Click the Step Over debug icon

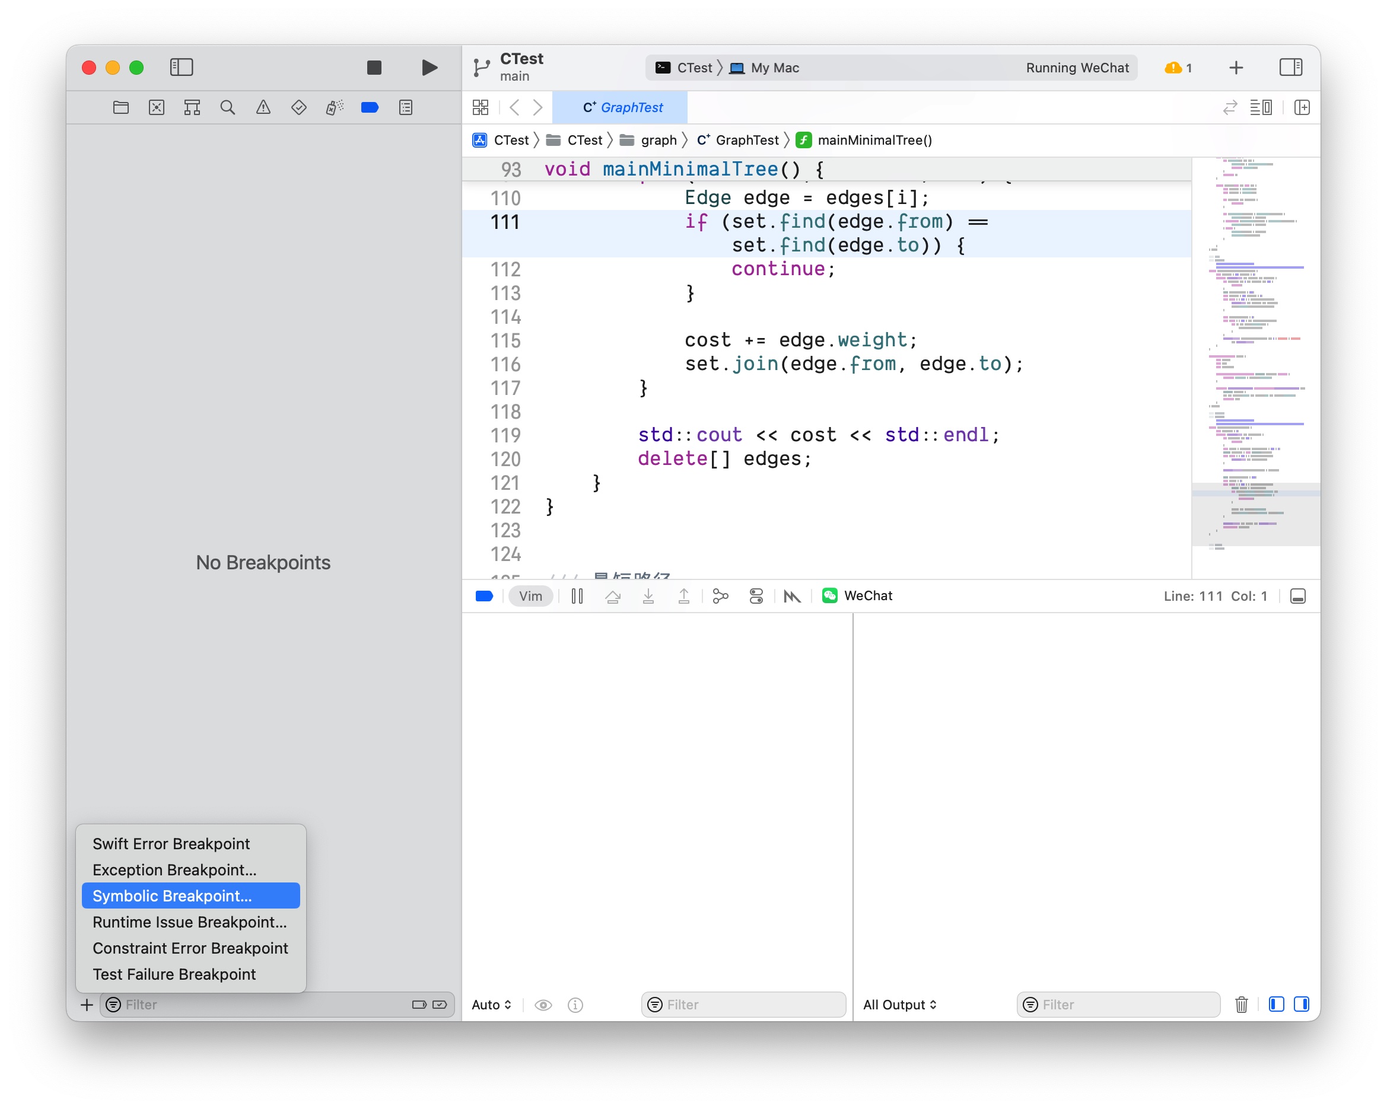(x=613, y=595)
